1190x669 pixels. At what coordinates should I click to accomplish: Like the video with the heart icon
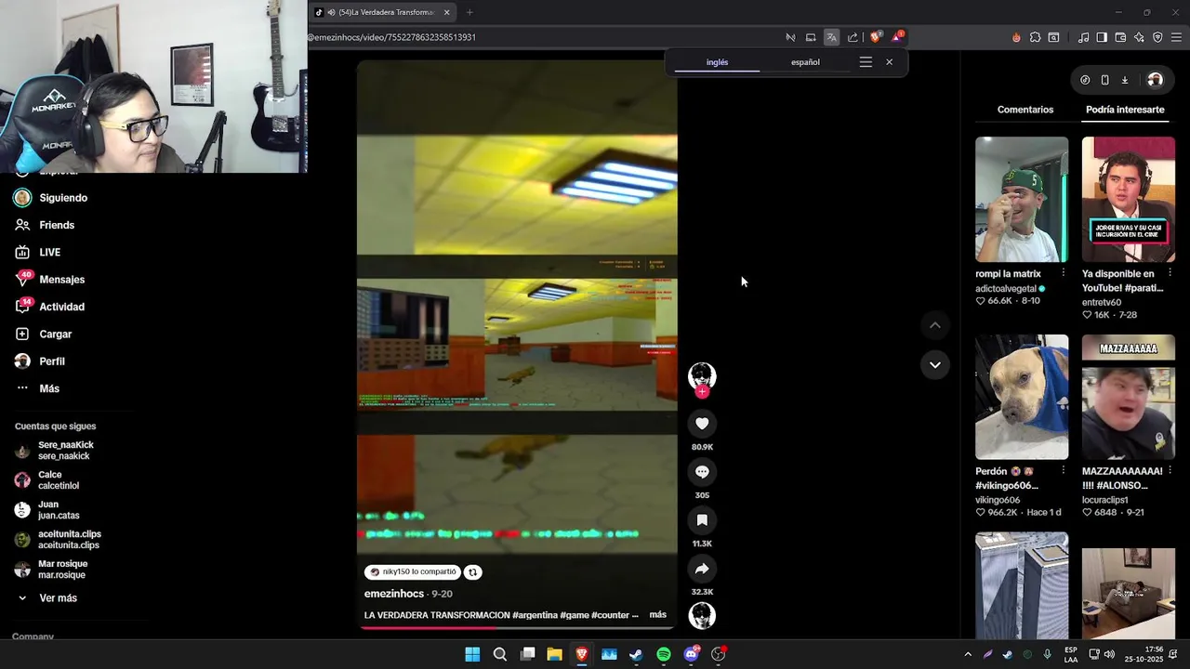[x=702, y=424]
